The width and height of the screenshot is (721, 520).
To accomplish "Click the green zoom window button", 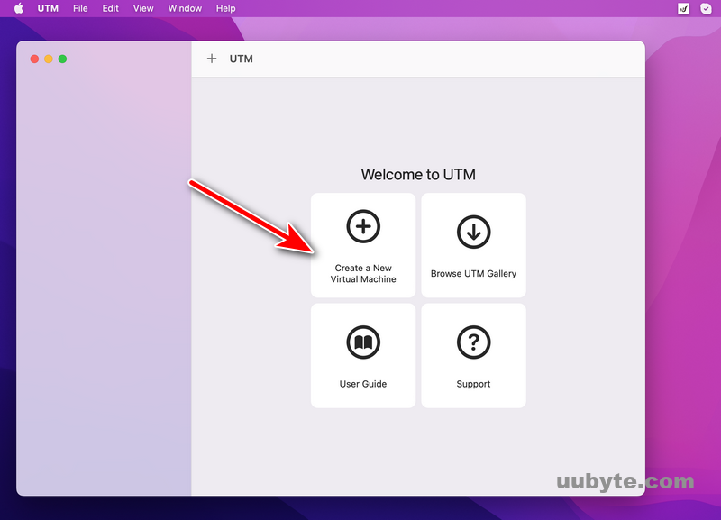I will 63,59.
